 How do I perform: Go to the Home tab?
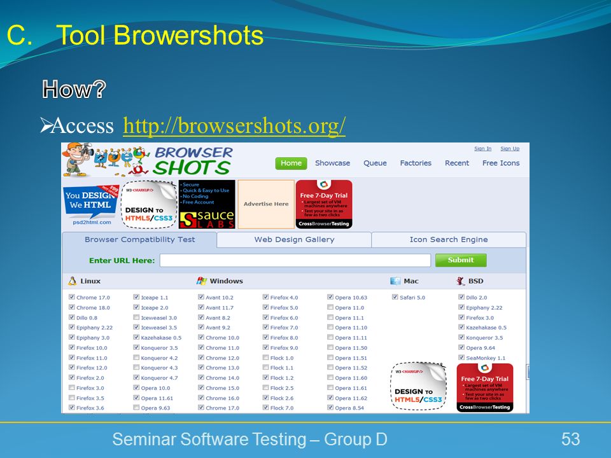[x=291, y=163]
